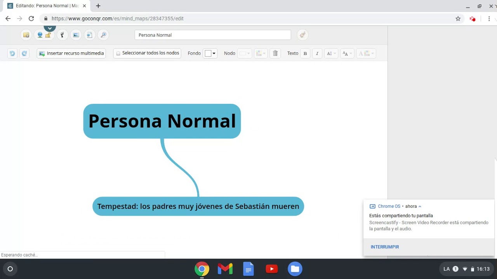This screenshot has width=497, height=279.
Task: Open the font size dropdown
Action: 347,53
